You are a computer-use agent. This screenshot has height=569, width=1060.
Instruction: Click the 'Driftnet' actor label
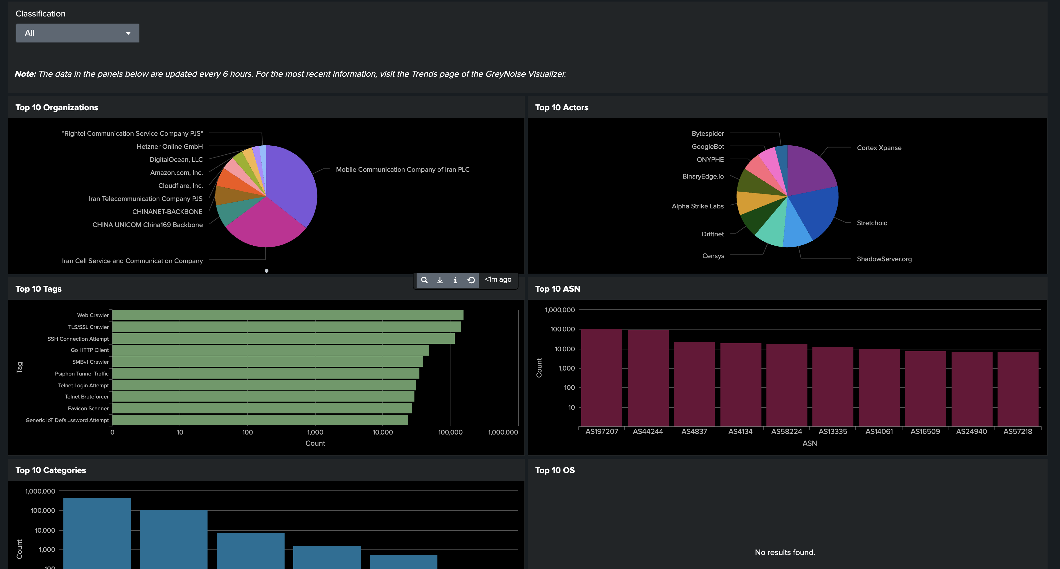(712, 234)
